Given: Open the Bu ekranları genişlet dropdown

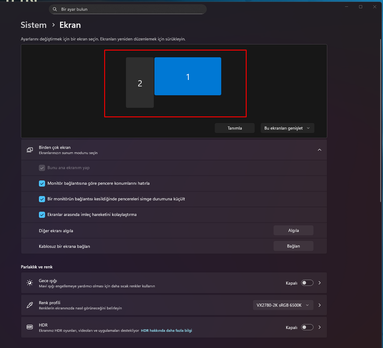Looking at the screenshot, I should [x=287, y=128].
